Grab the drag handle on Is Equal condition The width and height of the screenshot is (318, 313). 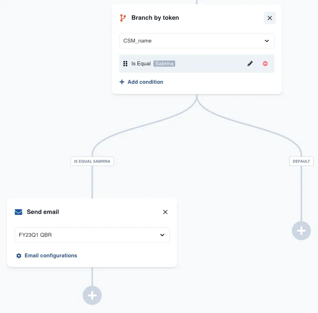pyautogui.click(x=125, y=64)
